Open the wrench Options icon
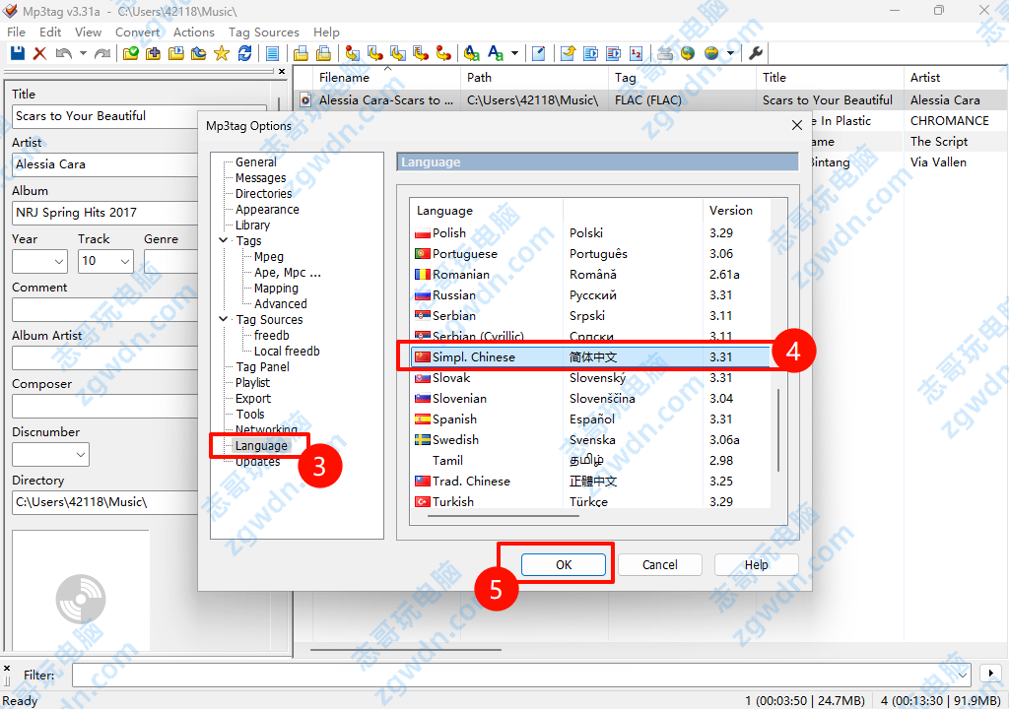The height and width of the screenshot is (709, 1009). coord(757,53)
